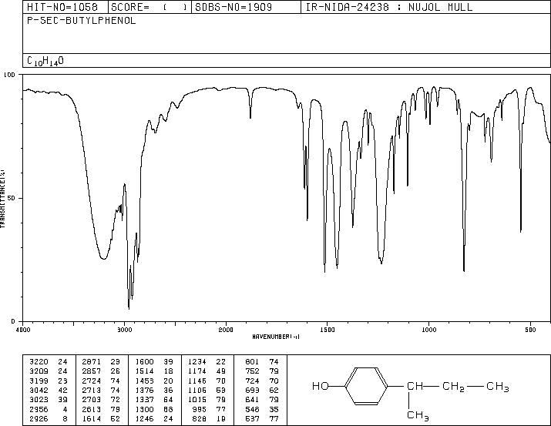Select the IR-NIDA-24238 : NUJOL MULL label
551x426 pixels.
(x=389, y=7)
